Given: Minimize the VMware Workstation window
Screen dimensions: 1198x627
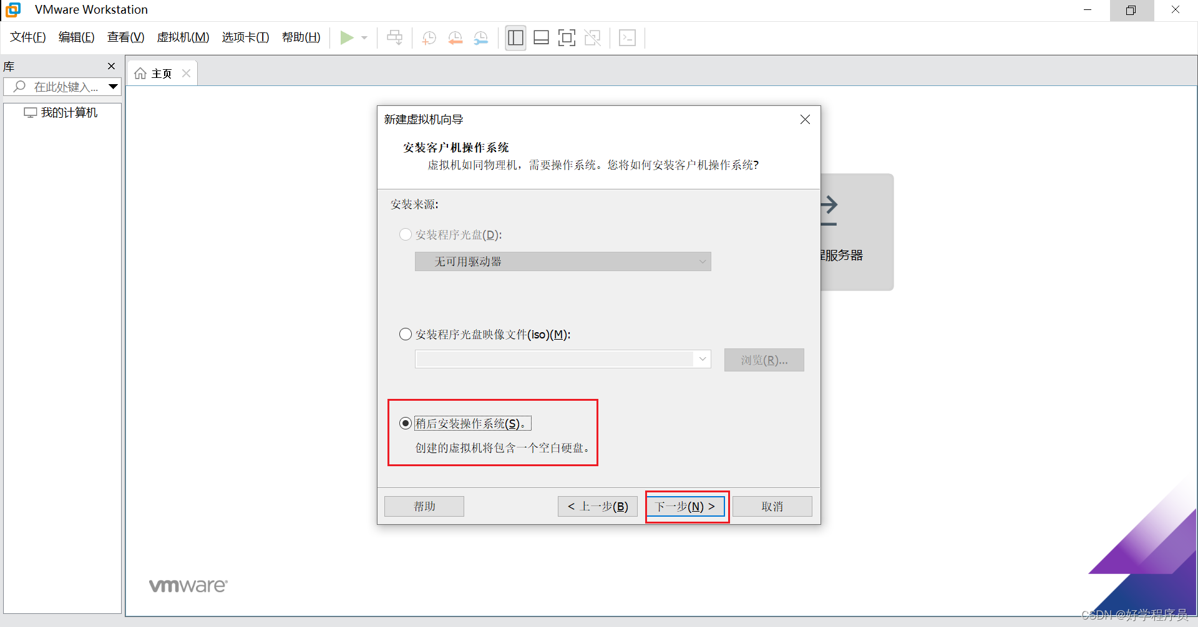Looking at the screenshot, I should click(x=1088, y=10).
